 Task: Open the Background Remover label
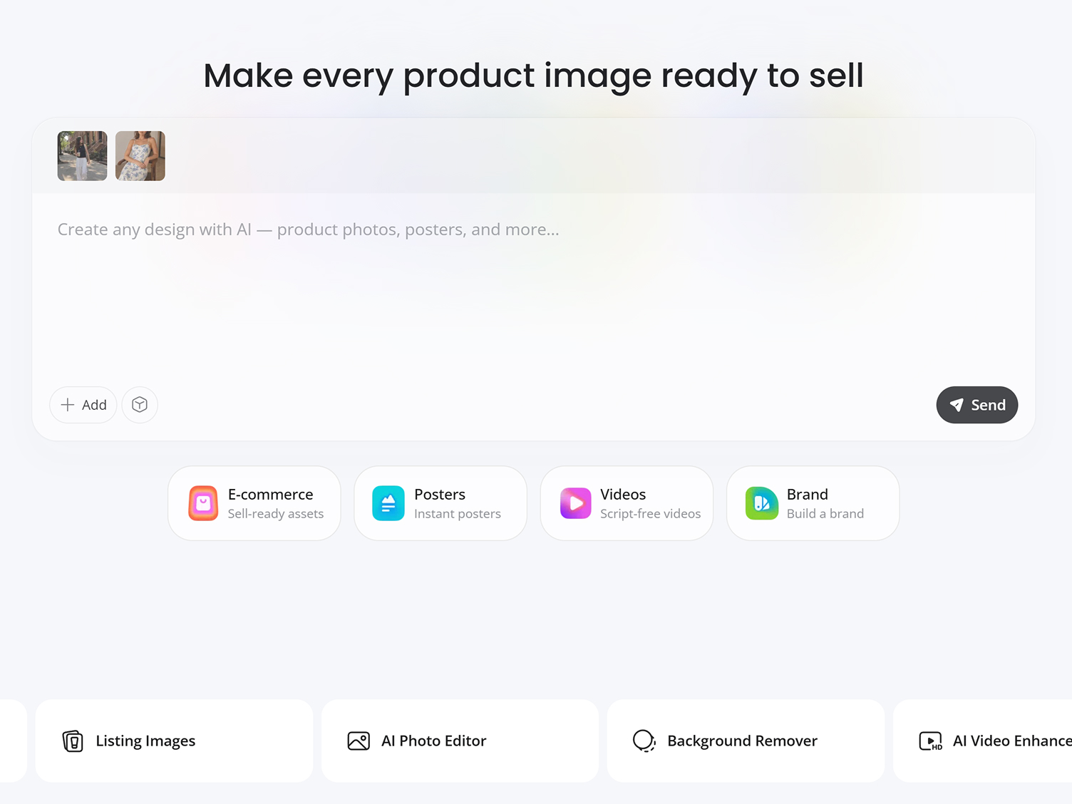743,741
